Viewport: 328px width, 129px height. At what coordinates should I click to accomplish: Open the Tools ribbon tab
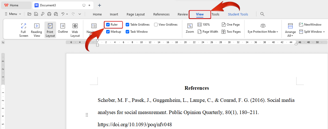[215, 14]
